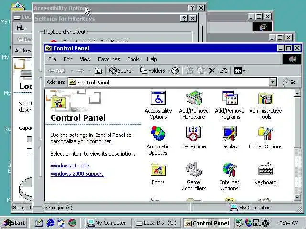Open the Favorites menu
Viewport: 306px width, 229px height.
(109, 59)
